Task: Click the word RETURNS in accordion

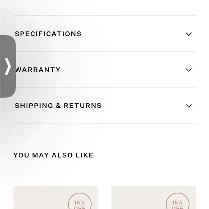Action: [x=83, y=106]
